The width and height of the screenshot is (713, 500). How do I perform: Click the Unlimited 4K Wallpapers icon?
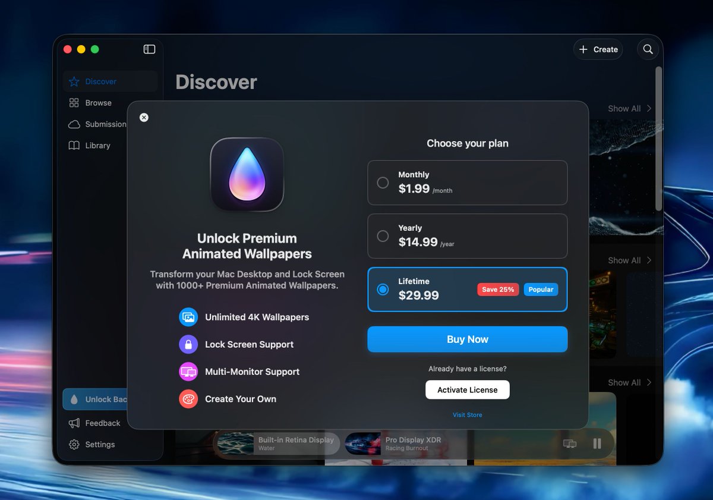[188, 317]
